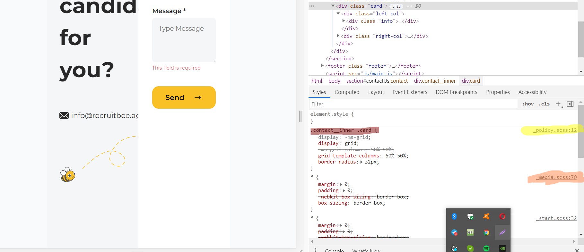This screenshot has height=252, width=584.
Task: Open Bluetooth from the system tray
Action: [454, 216]
